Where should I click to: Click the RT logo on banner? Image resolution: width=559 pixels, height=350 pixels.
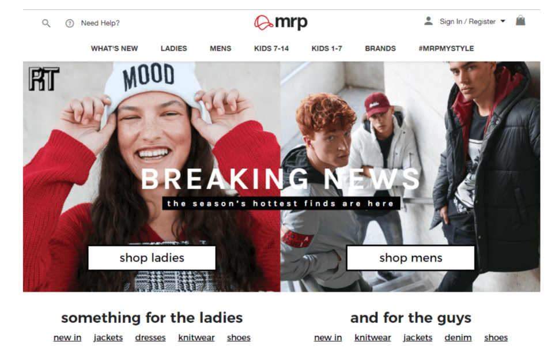(x=43, y=79)
